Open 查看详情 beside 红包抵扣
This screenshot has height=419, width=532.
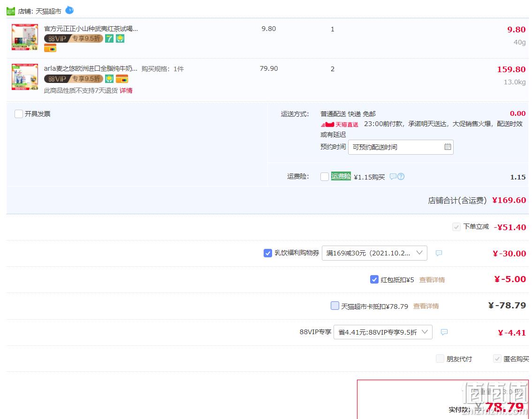(x=432, y=280)
